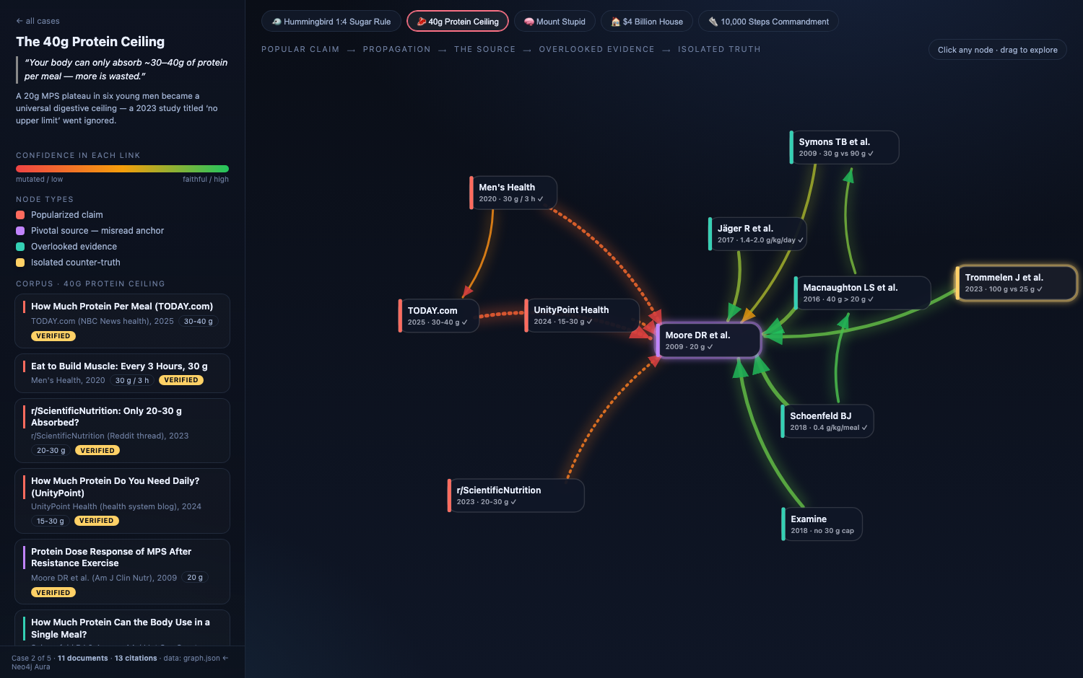
Task: Click the Jäger R et al. node
Action: pos(757,234)
